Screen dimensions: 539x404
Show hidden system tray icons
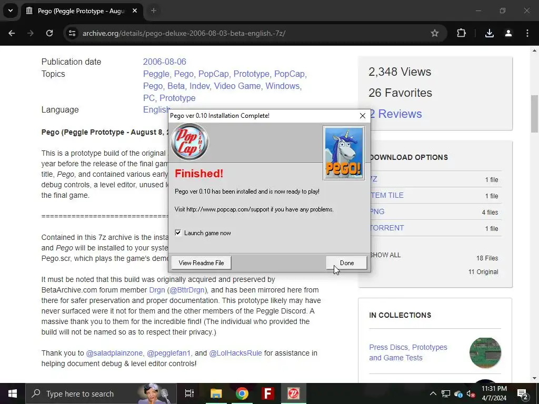point(433,393)
